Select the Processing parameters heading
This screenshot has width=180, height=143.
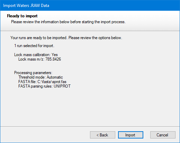pyautogui.click(x=33, y=73)
